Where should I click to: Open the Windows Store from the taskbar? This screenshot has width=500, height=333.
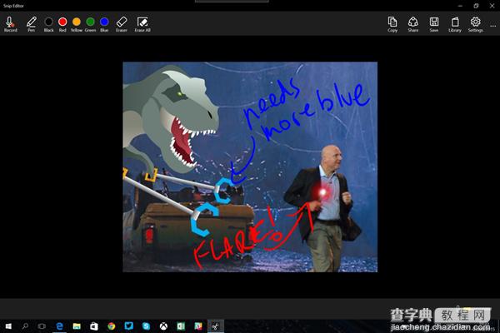(93, 326)
